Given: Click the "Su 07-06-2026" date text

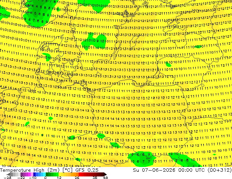Looking at the screenshot, I should pyautogui.click(x=155, y=170).
